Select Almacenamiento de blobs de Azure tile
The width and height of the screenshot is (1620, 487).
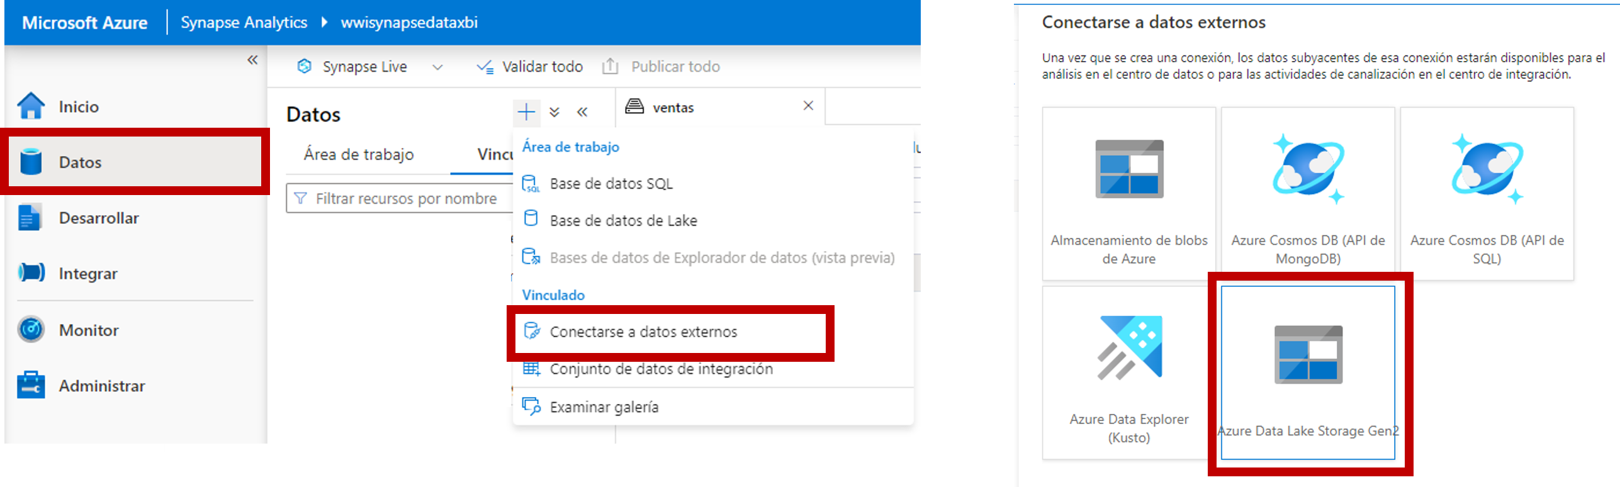(x=1128, y=193)
